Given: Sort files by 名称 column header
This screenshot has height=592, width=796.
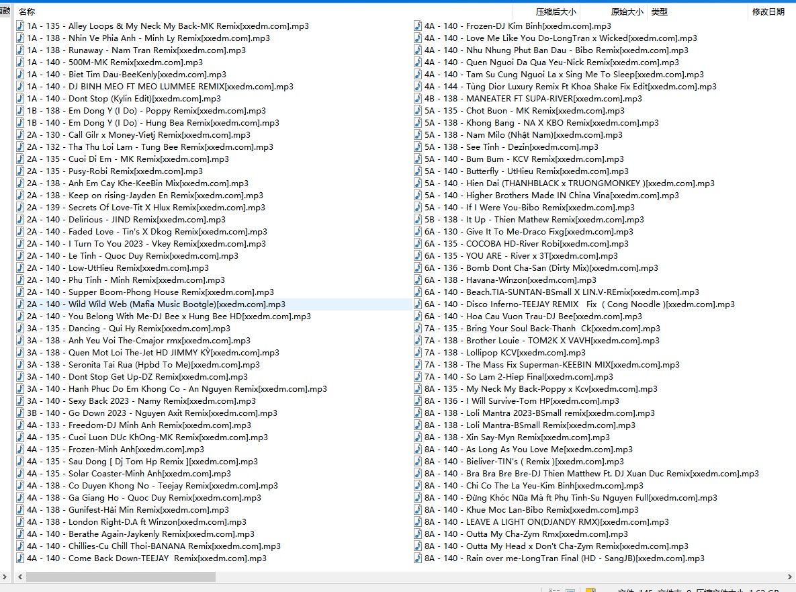Looking at the screenshot, I should point(27,11).
